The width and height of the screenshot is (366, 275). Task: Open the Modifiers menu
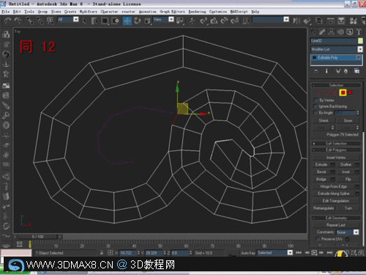[x=89, y=12]
